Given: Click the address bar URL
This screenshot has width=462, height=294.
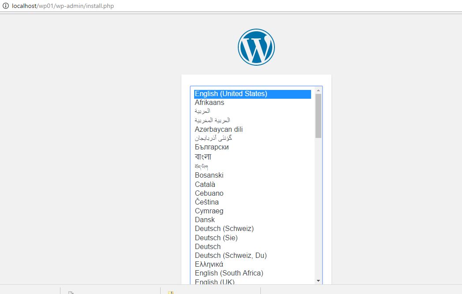Looking at the screenshot, I should click(x=63, y=6).
